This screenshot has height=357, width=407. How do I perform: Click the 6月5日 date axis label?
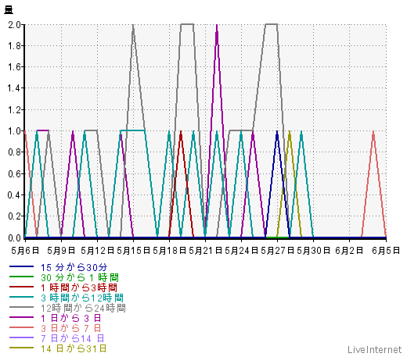(x=386, y=251)
